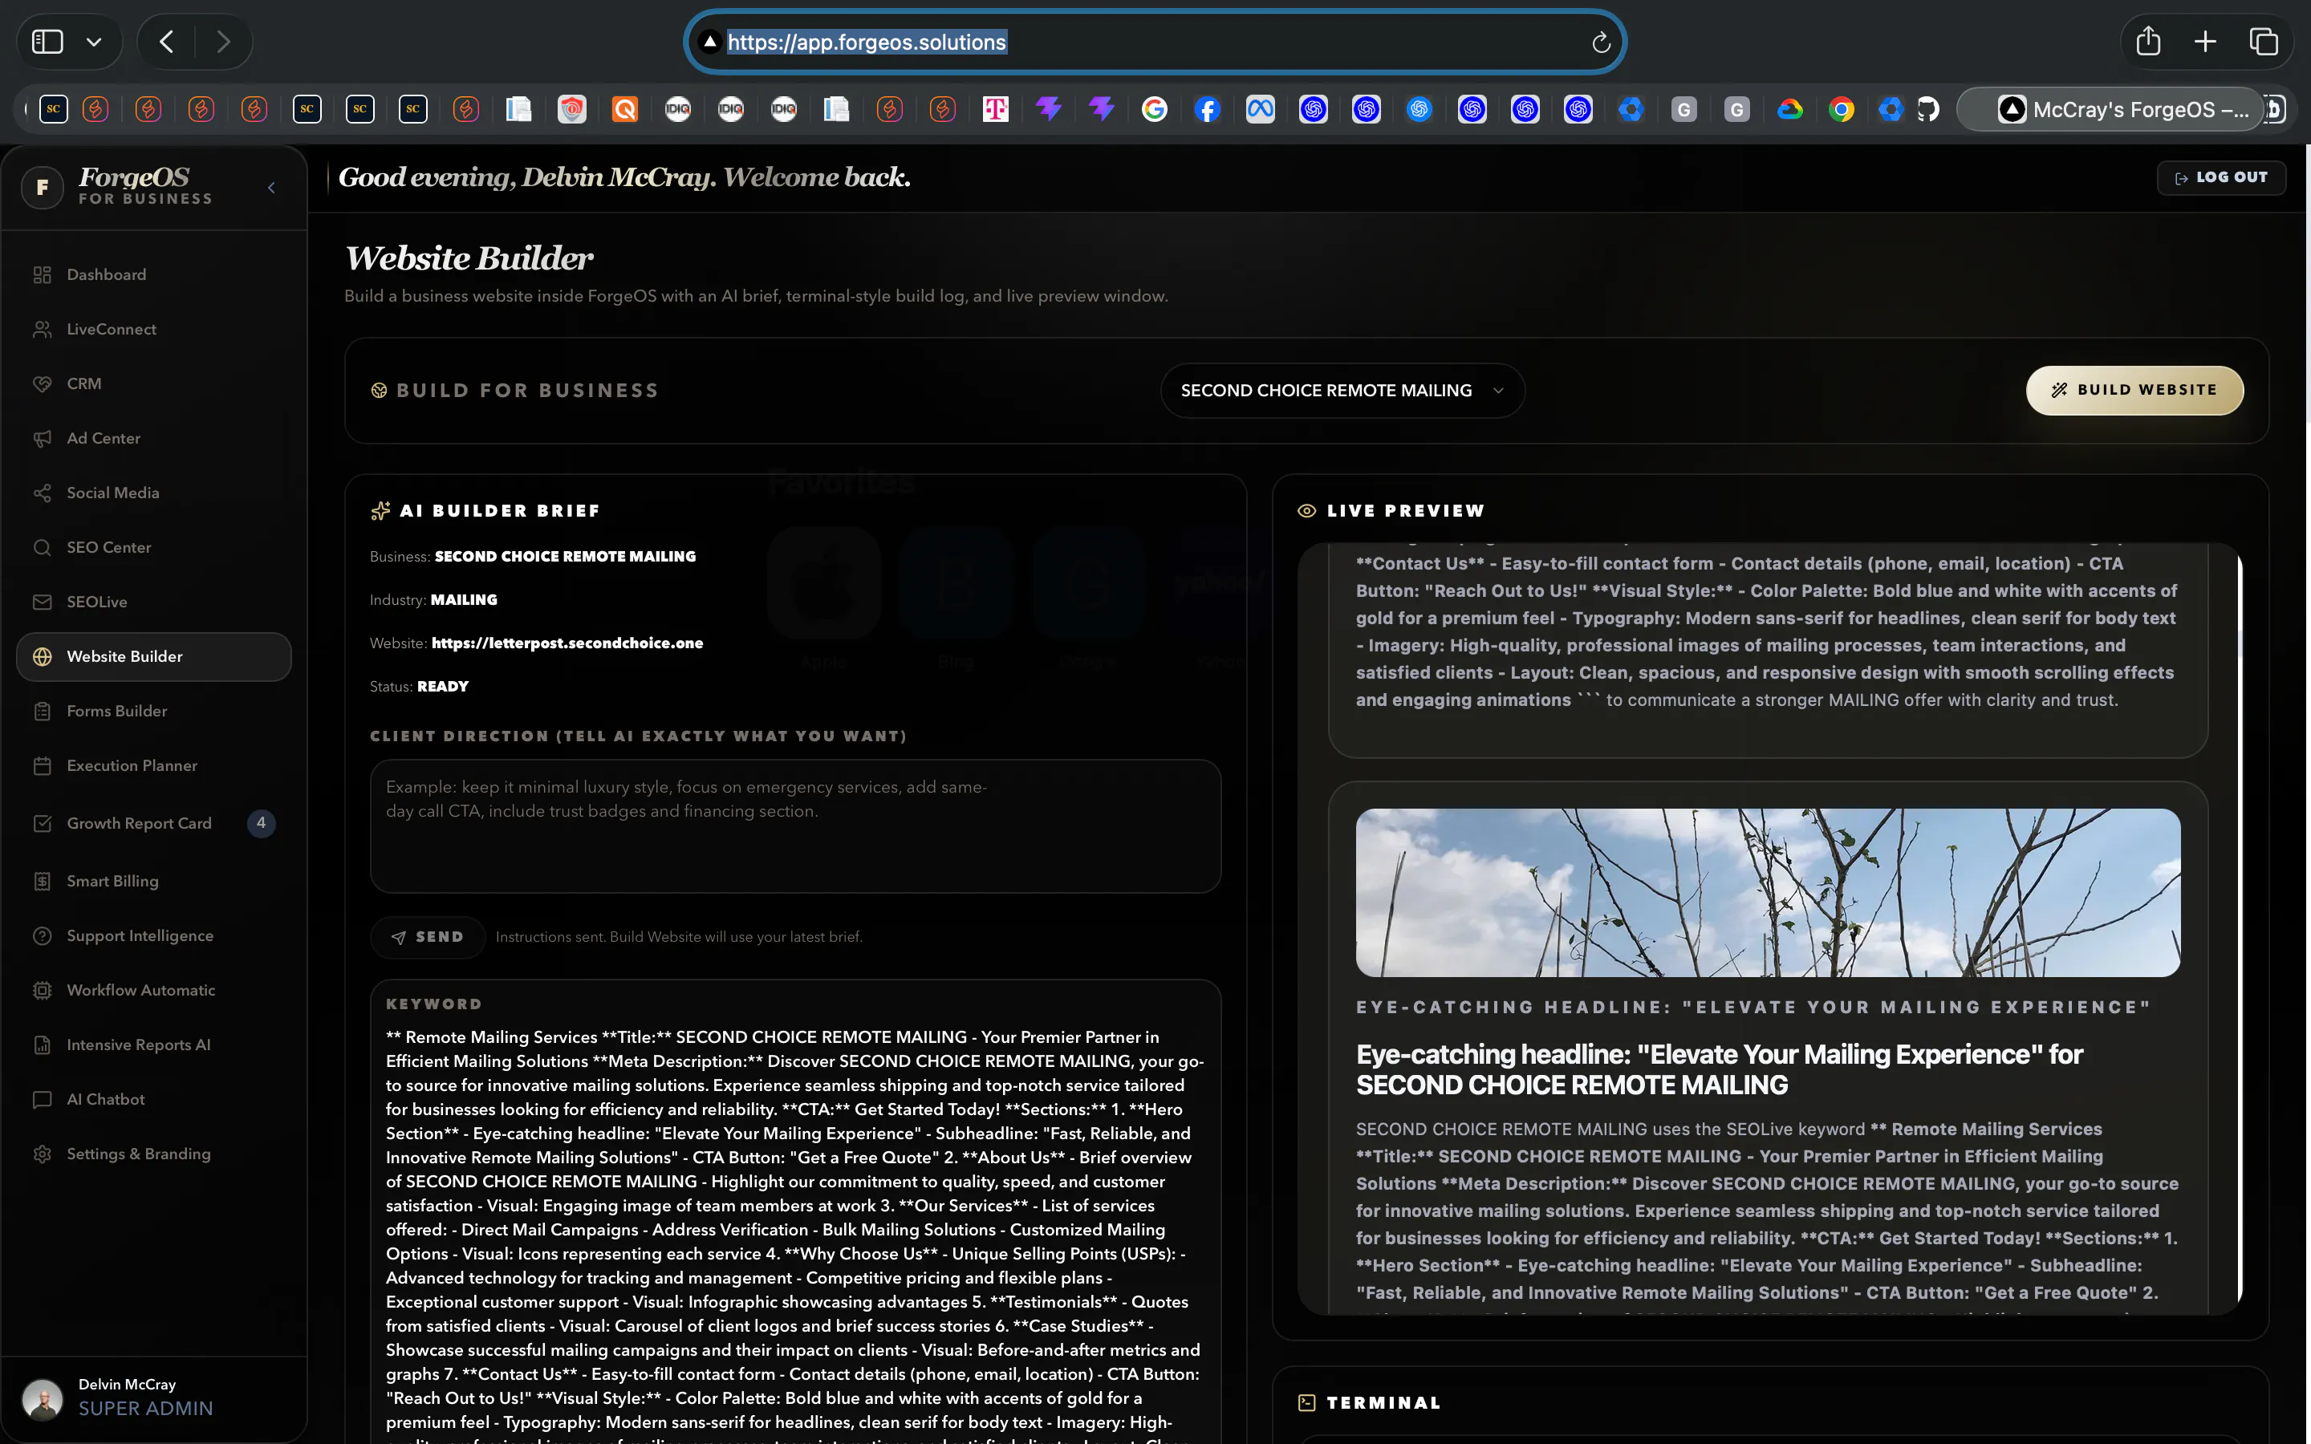Open the SECOND CHOICE REMOTE MAILING business dropdown
Viewport: 2311px width, 1444px height.
1342,391
